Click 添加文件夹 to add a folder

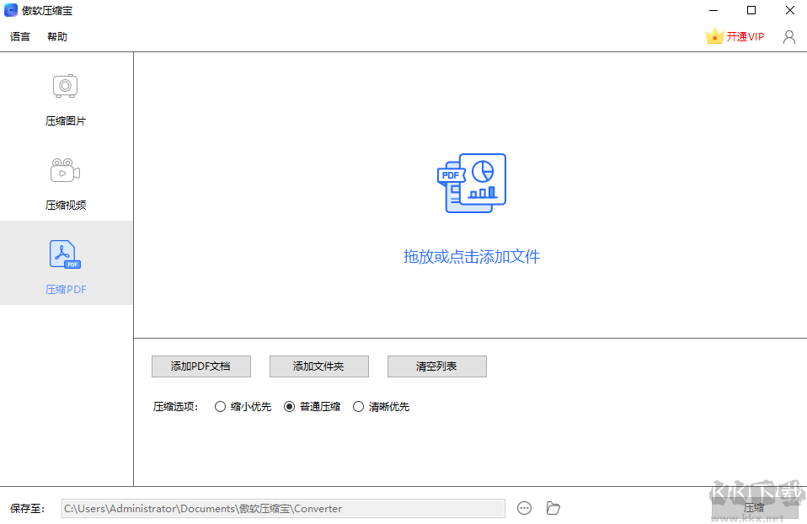coord(318,366)
